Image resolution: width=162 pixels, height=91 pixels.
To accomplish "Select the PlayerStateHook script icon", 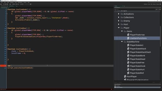I will click(128, 66).
